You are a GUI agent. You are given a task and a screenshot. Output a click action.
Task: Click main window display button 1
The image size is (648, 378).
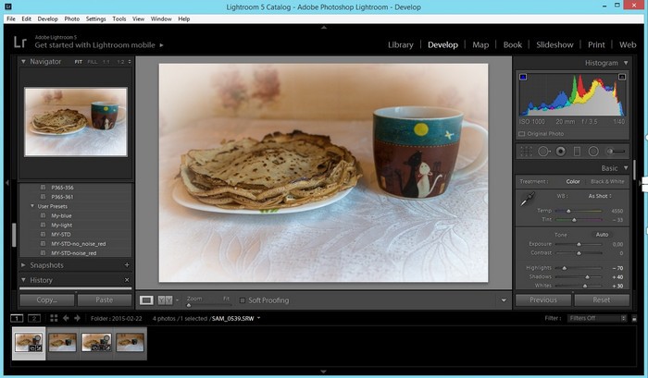pos(17,318)
